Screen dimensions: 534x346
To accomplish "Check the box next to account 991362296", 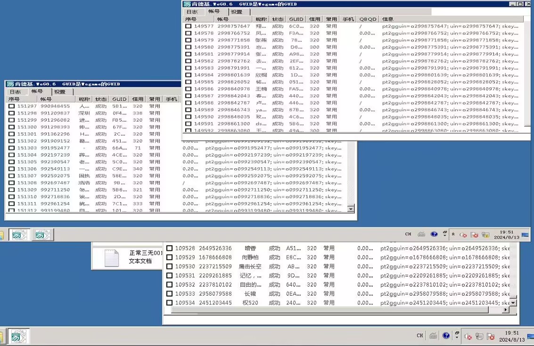I will [x=11, y=134].
